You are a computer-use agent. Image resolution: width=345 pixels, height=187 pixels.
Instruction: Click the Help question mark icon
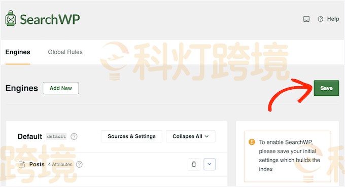320,19
